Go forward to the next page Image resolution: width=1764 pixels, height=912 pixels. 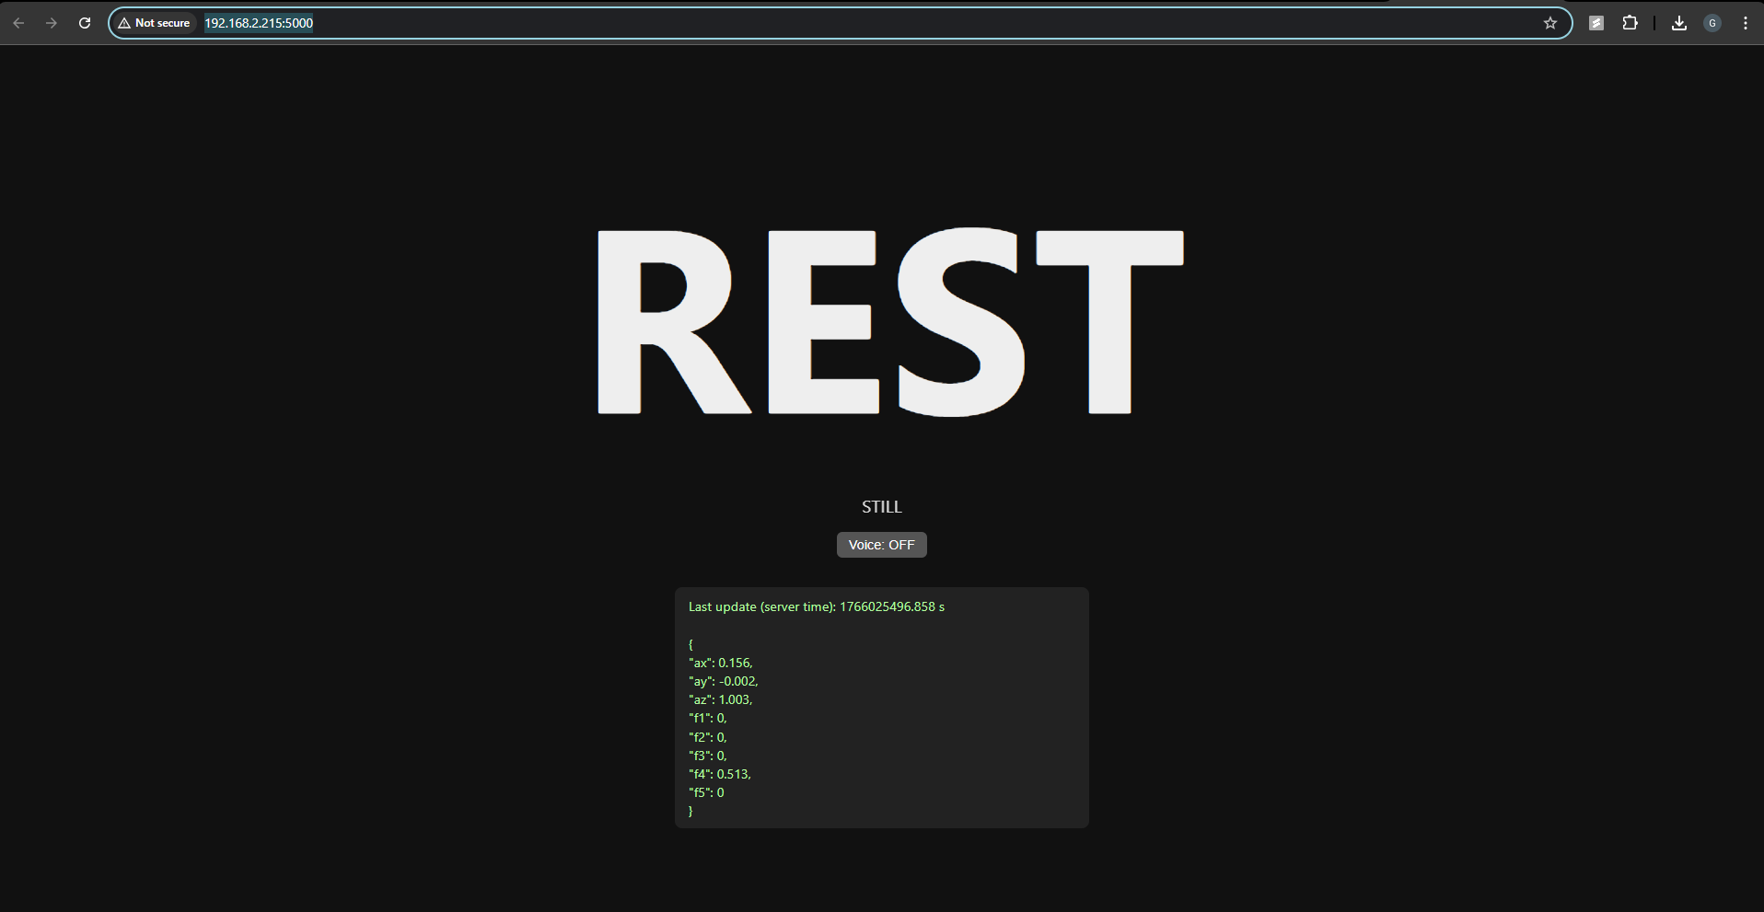coord(52,23)
